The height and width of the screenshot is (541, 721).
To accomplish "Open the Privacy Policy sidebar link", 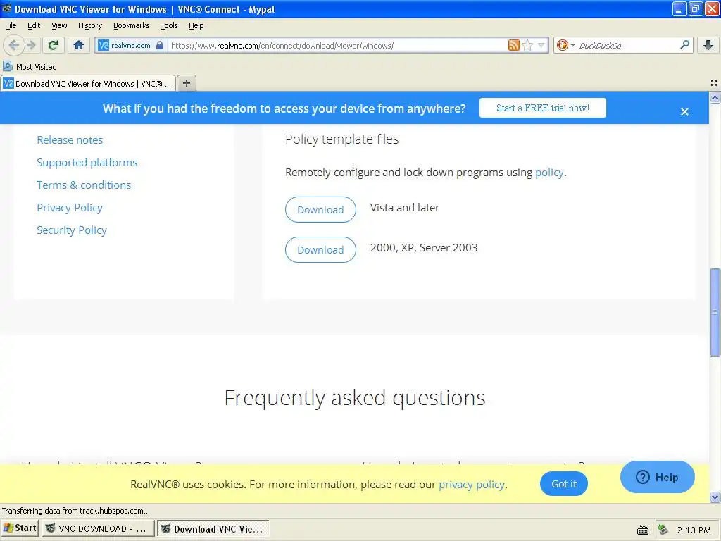I will pyautogui.click(x=70, y=208).
